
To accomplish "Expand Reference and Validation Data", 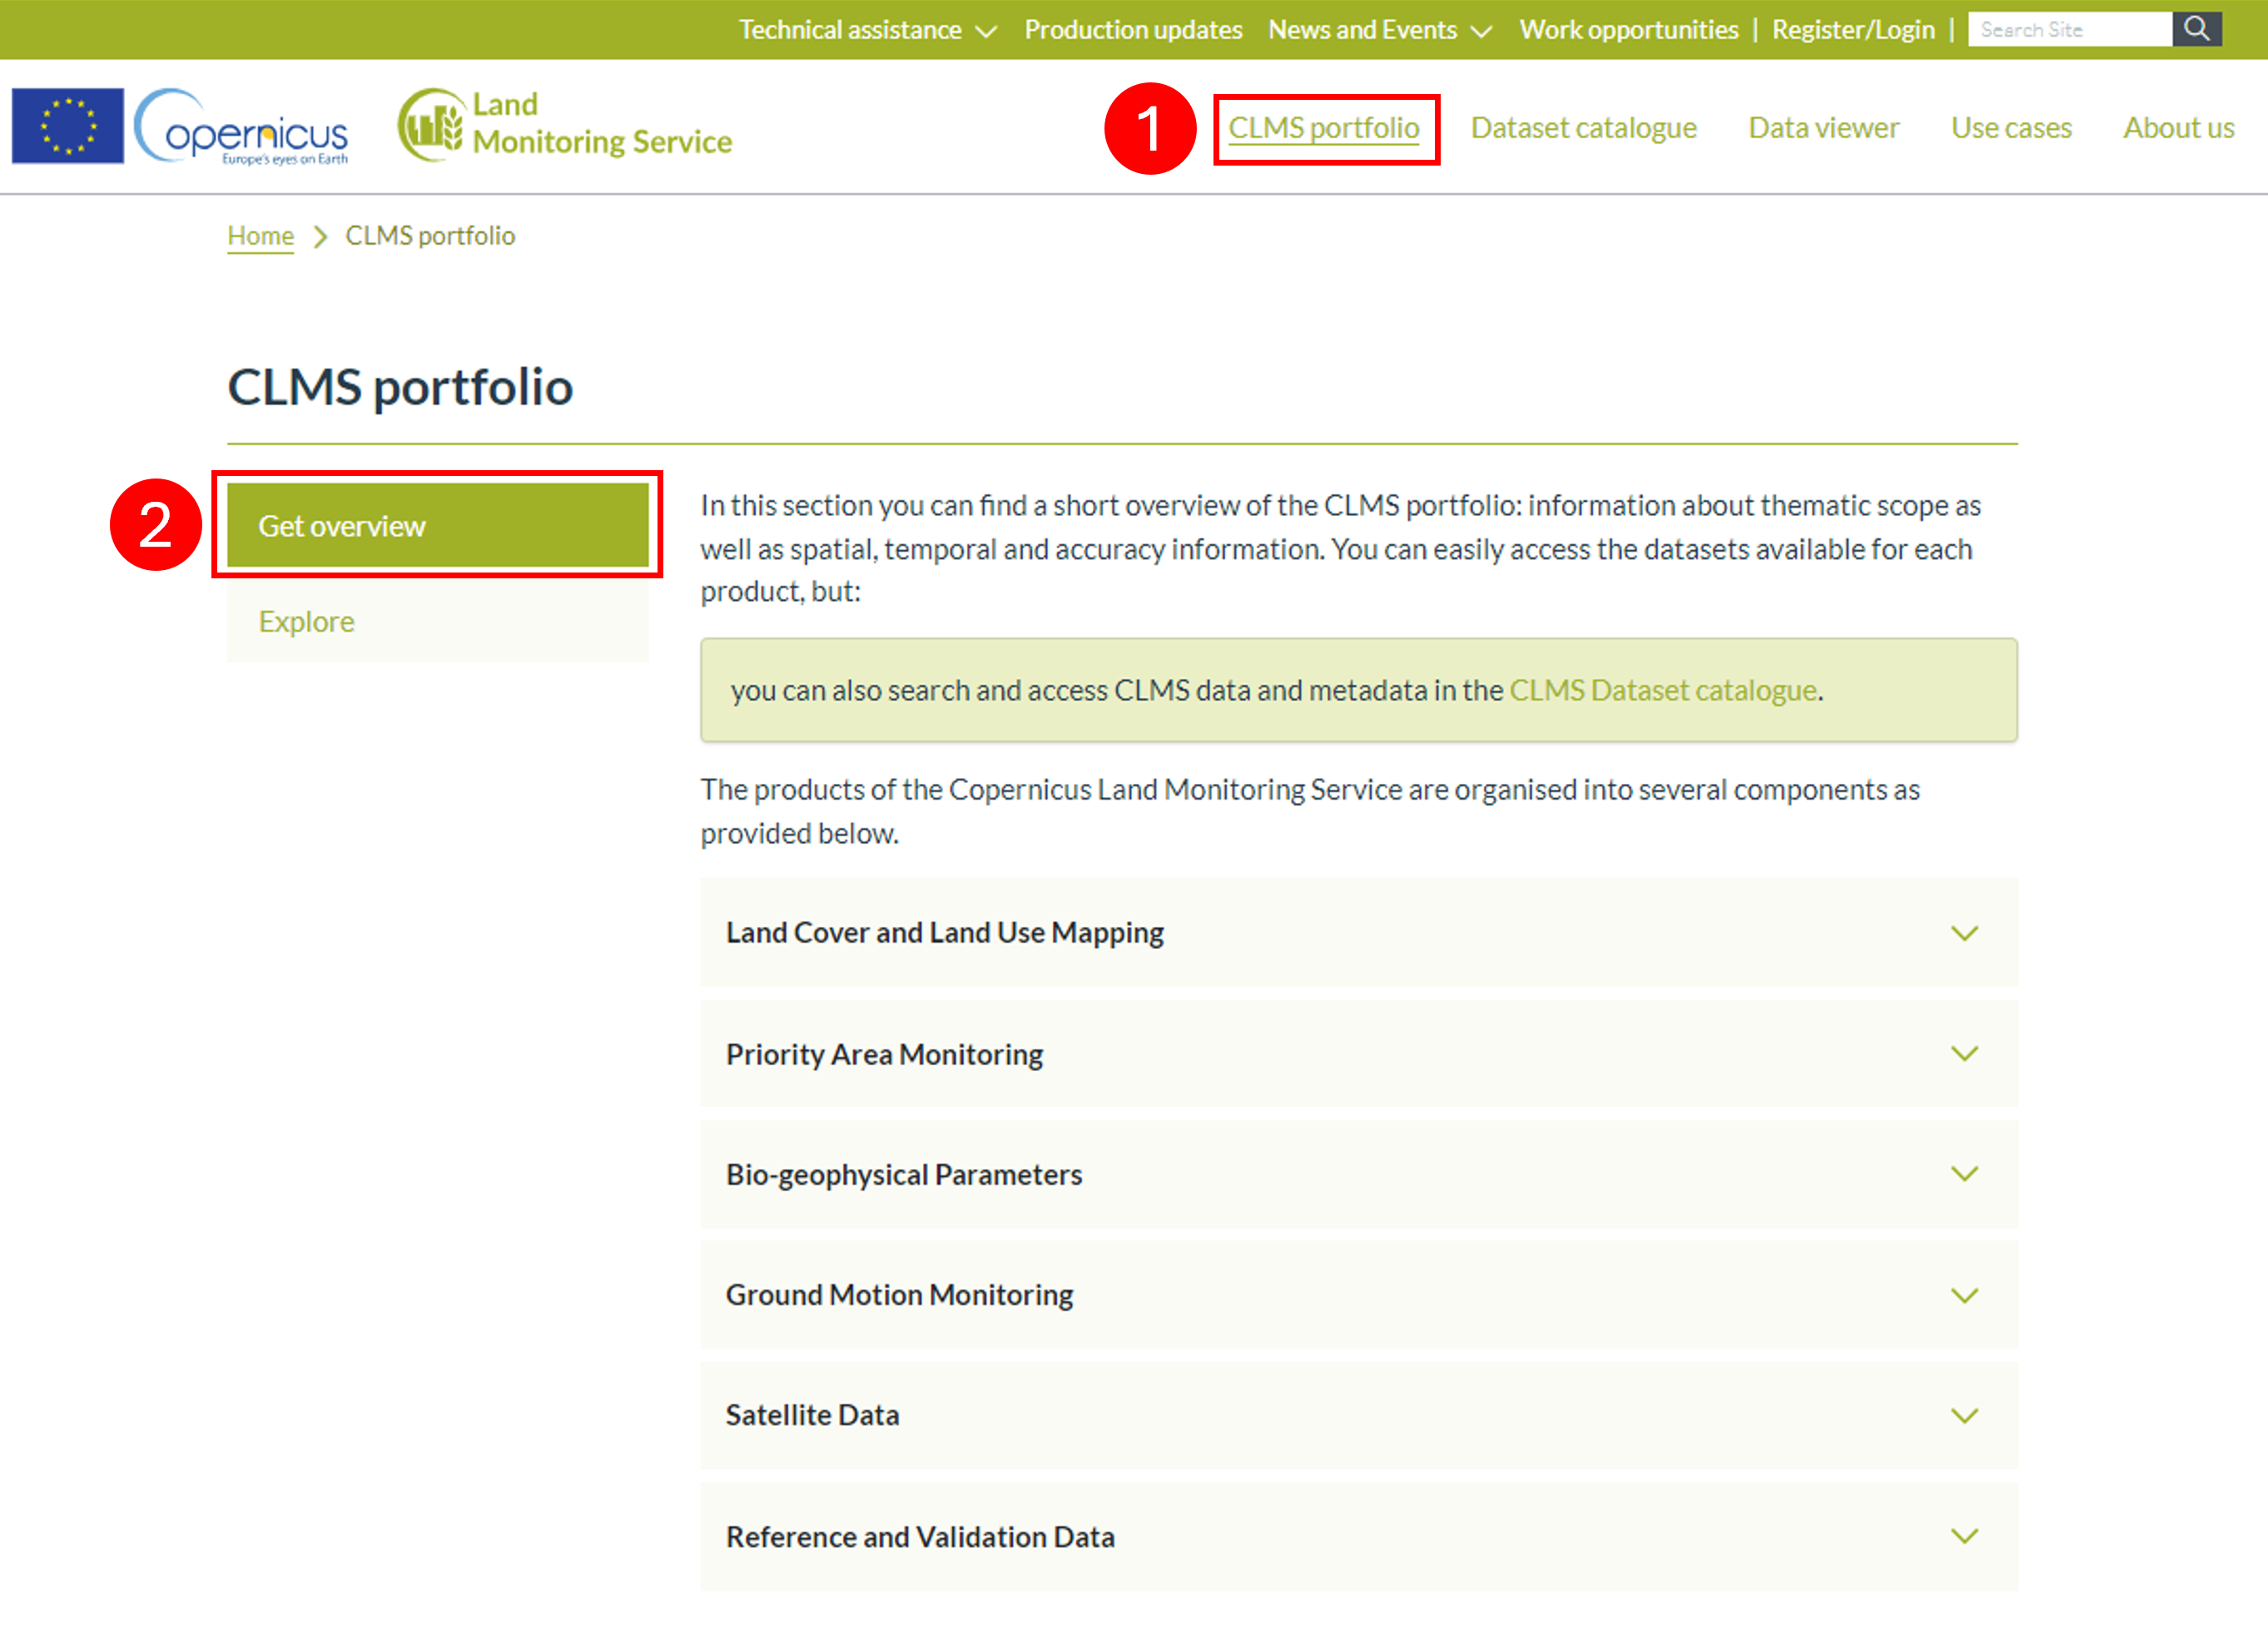I will 1358,1536.
